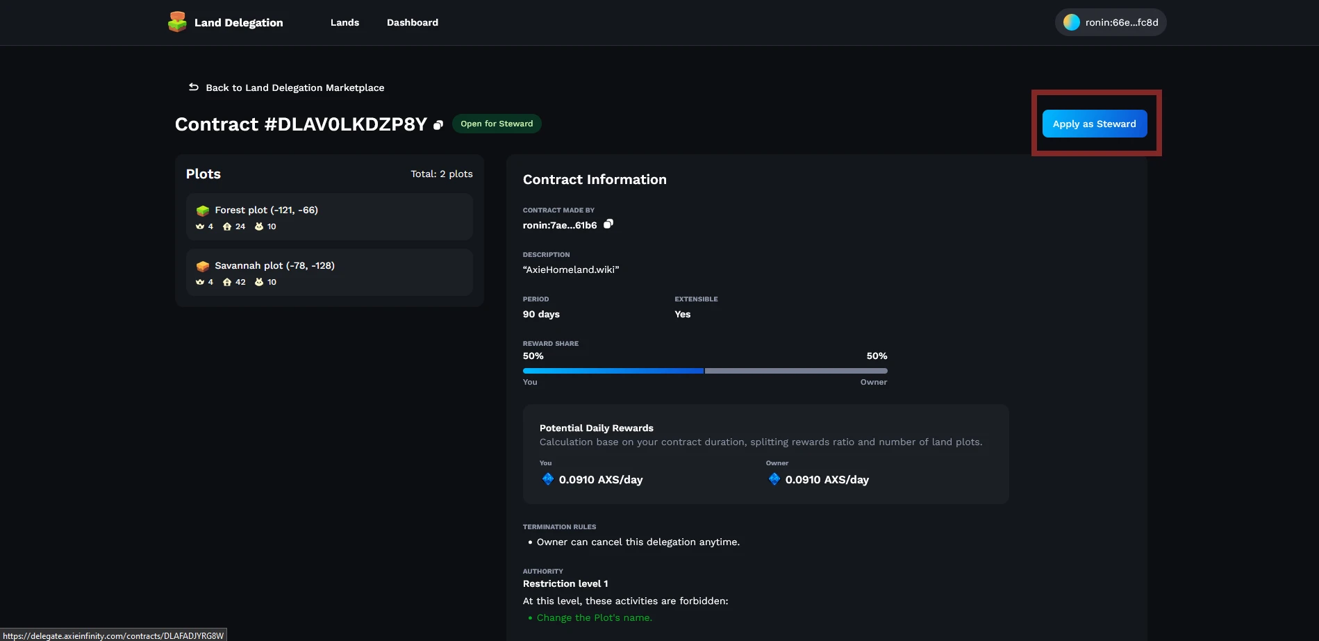1319x641 pixels.
Task: Click the blue 'You' reward share bar
Action: coord(613,371)
